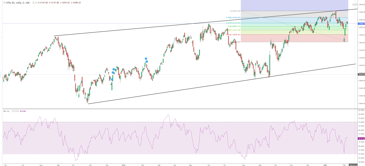Click the 70.0000 RSI axis value
365x166 pixels.
(x=361, y=122)
